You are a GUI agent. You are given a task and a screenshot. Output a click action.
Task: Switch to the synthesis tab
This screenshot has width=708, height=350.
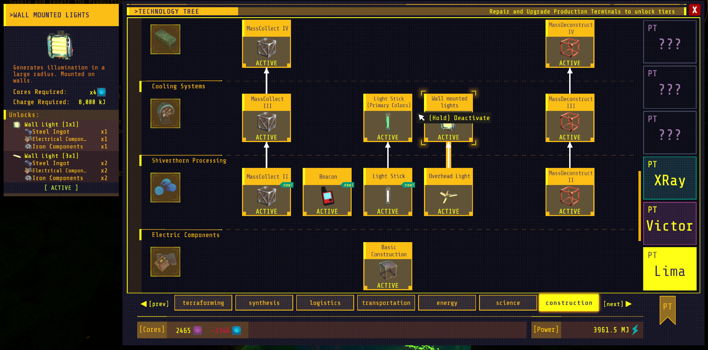coord(264,302)
